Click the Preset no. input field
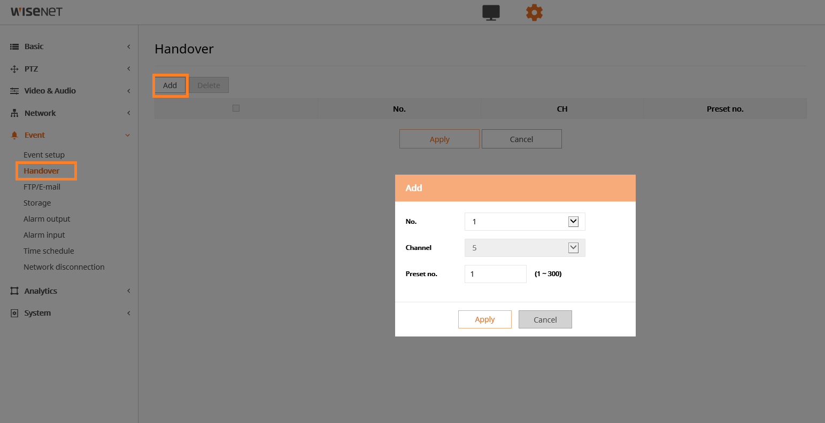 (x=496, y=274)
